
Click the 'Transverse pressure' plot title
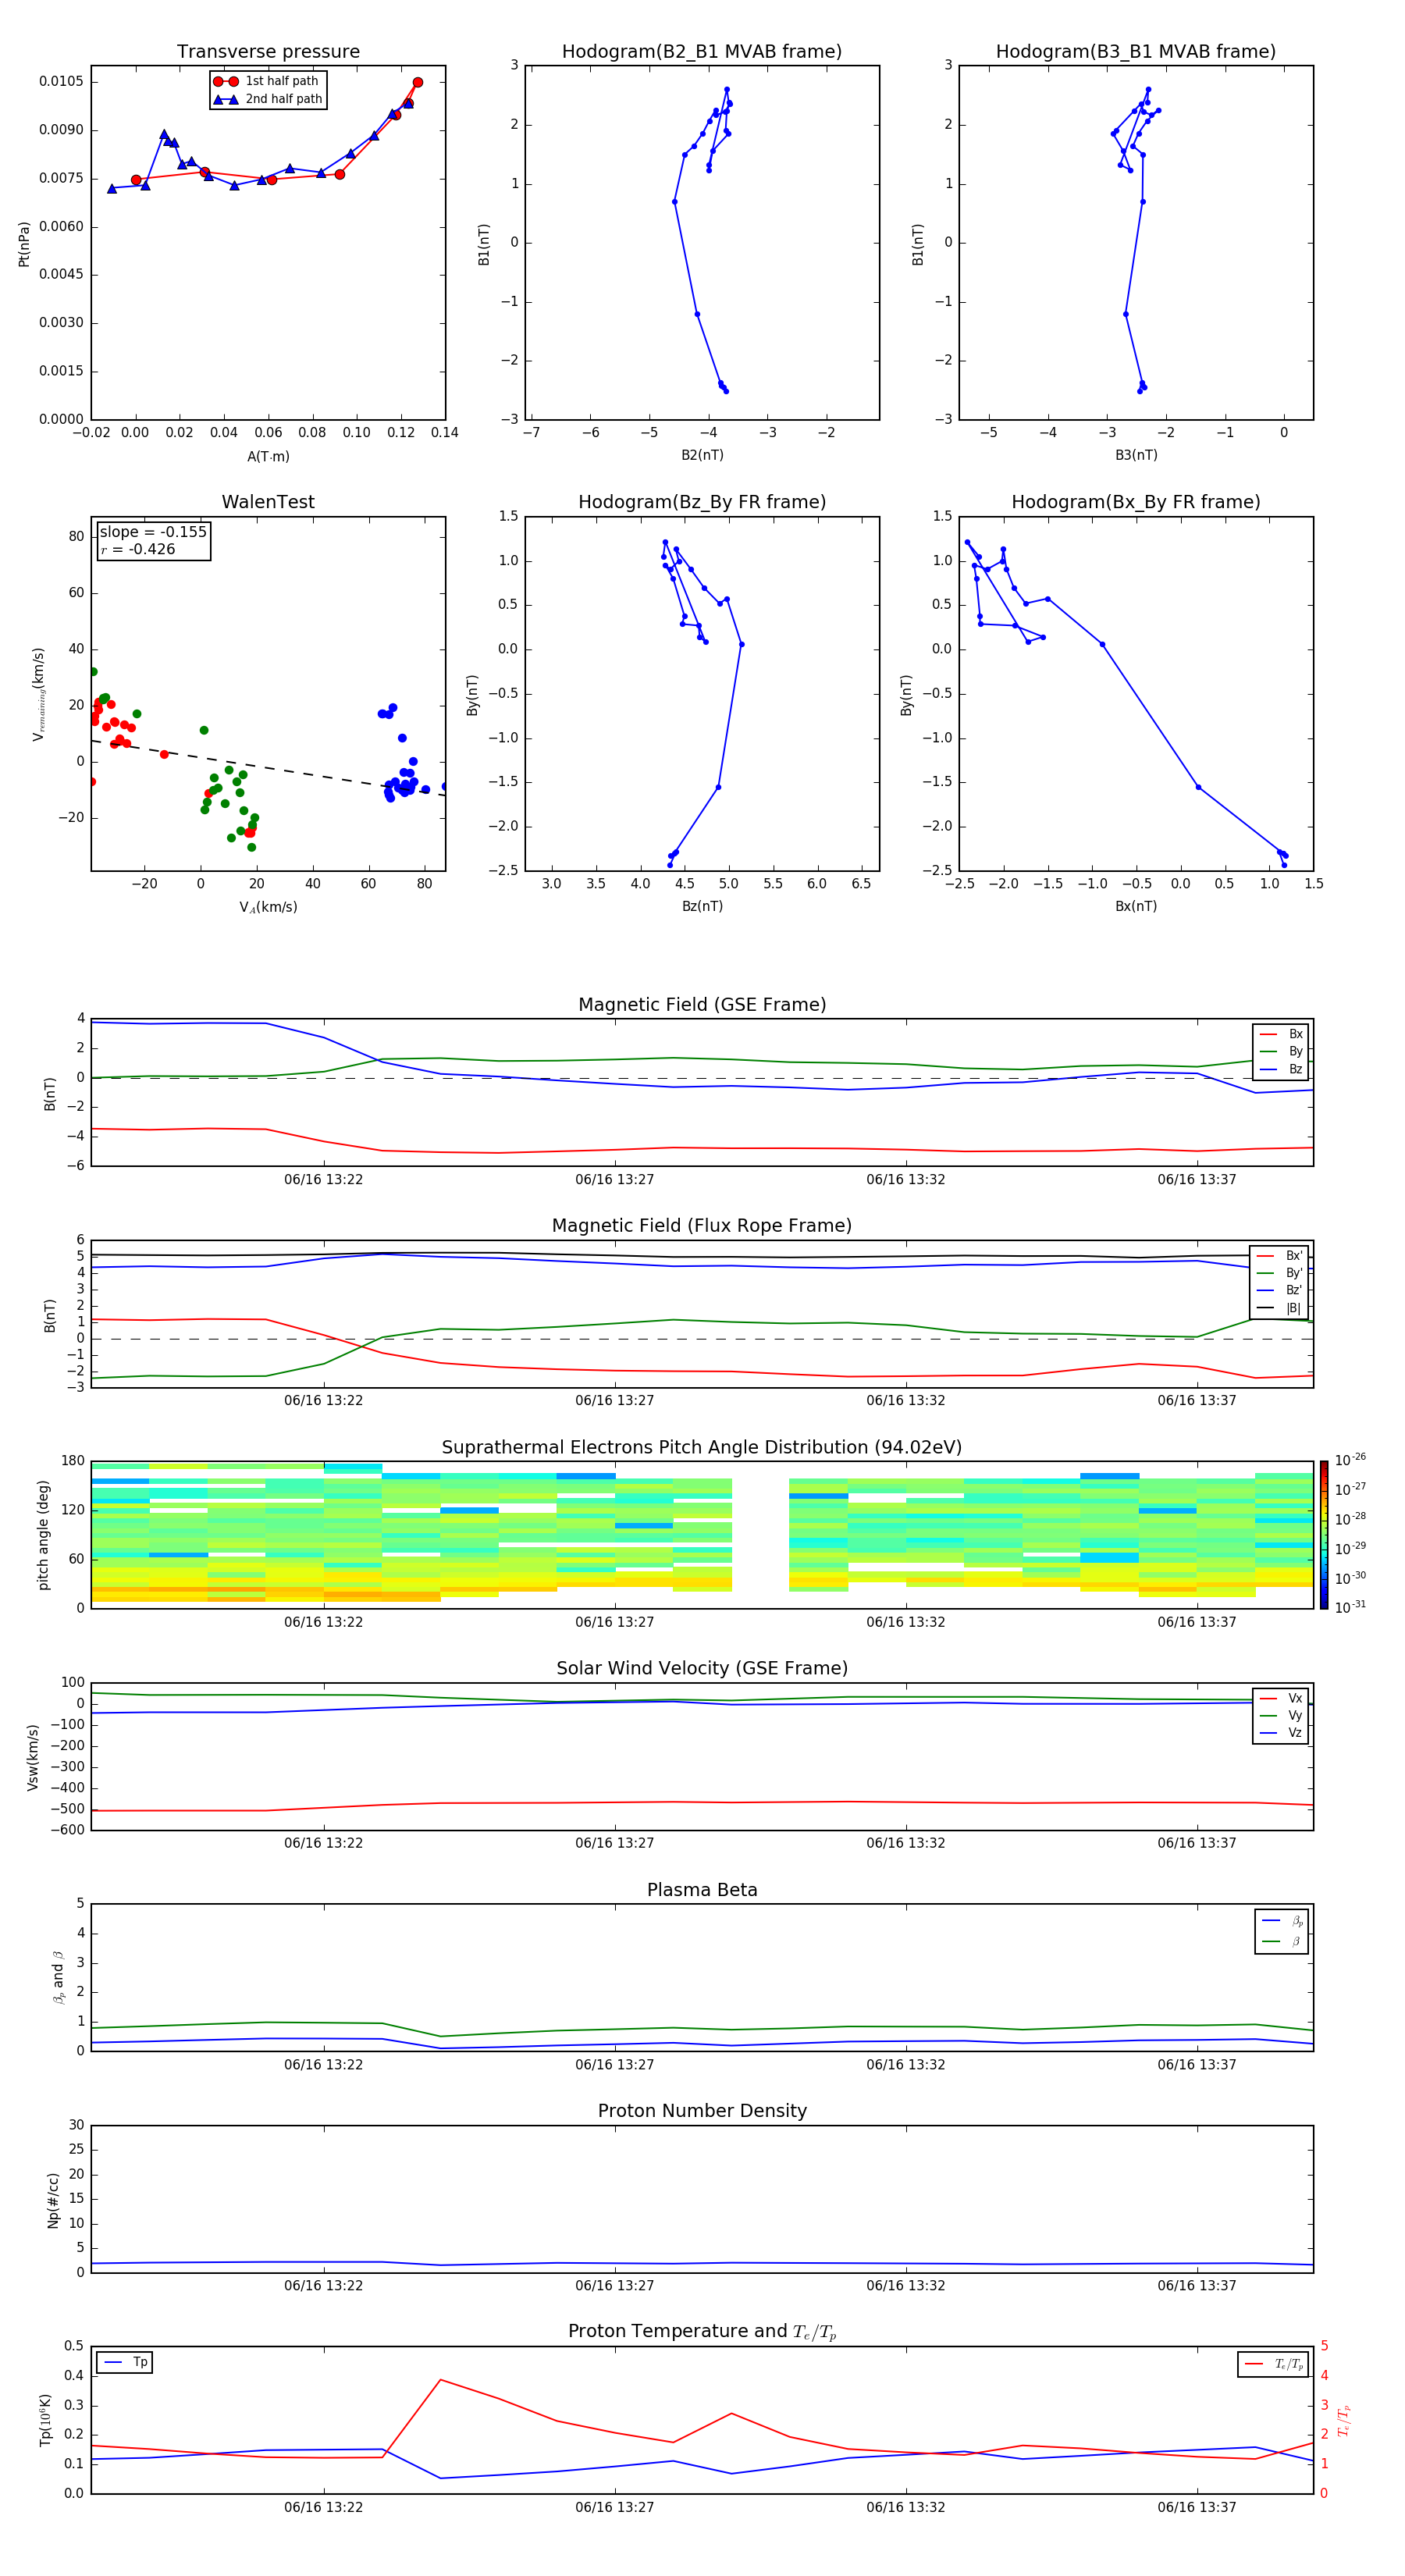268,51
